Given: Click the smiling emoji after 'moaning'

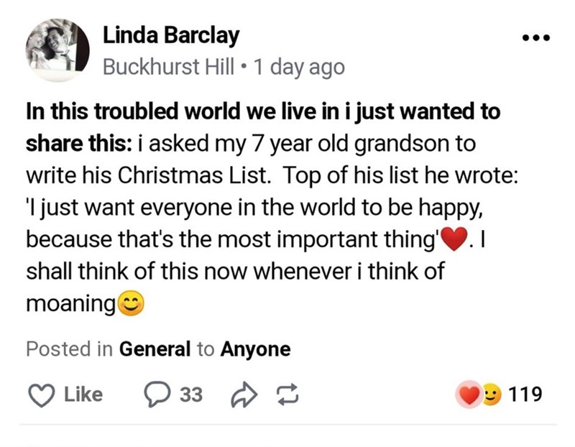Looking at the screenshot, I should click(132, 305).
